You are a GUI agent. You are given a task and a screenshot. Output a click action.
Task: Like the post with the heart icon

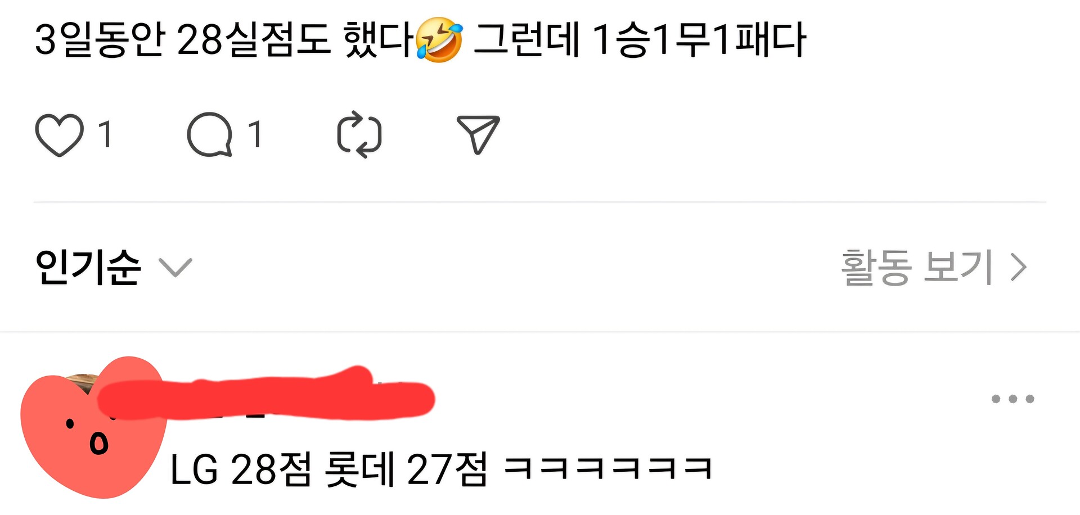tap(60, 135)
